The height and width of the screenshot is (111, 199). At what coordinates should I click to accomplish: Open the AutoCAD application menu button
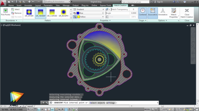3,3
